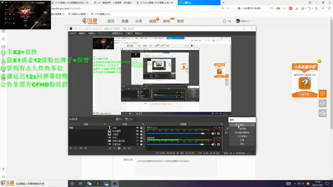Pop out the scenes dock panel

pos(105,124)
